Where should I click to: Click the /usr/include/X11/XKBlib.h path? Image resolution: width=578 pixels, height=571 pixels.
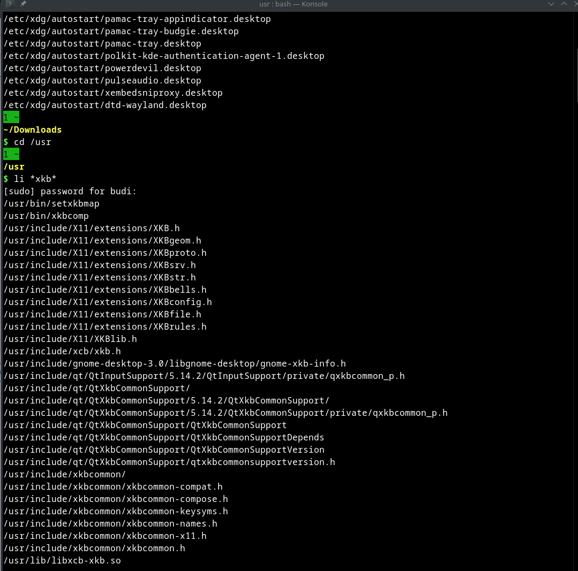(x=70, y=339)
